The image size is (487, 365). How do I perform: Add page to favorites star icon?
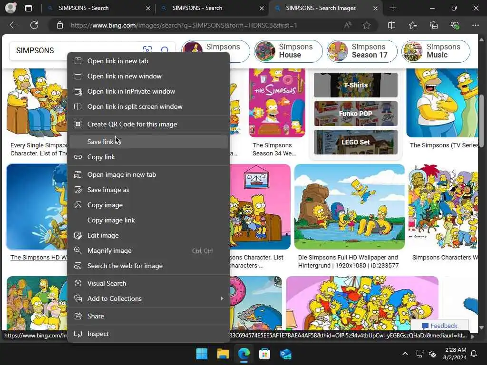click(x=367, y=25)
